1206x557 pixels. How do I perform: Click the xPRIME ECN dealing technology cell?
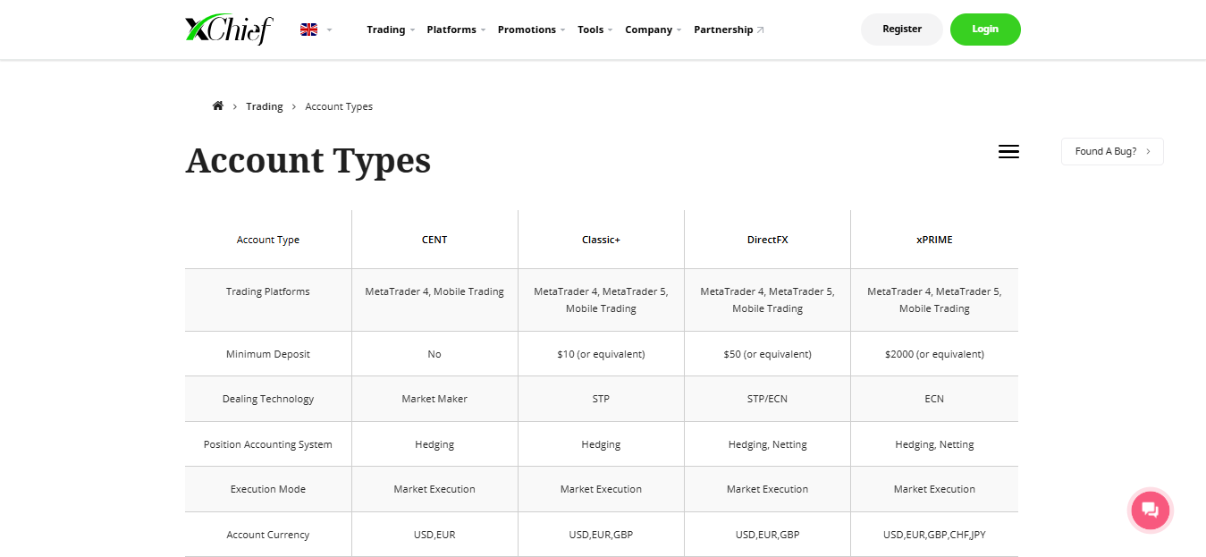click(x=934, y=399)
